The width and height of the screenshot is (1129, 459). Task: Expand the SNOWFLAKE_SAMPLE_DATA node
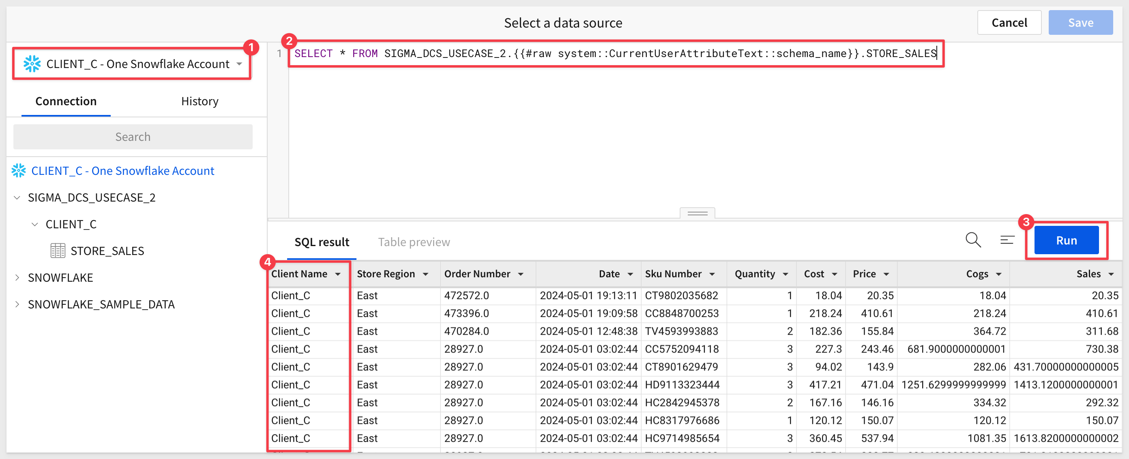[x=17, y=304]
